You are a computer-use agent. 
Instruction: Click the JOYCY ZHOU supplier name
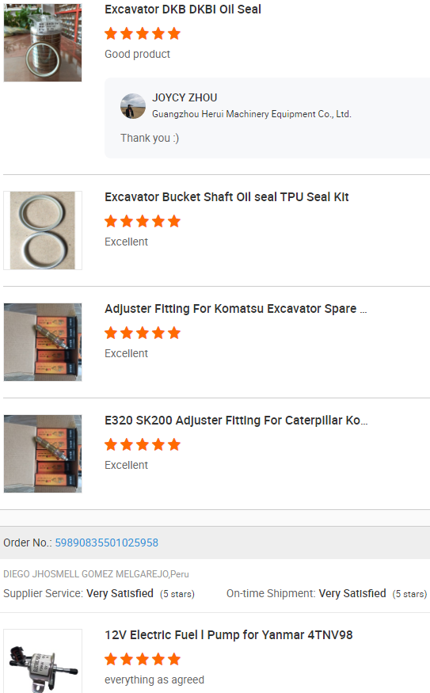(x=185, y=97)
